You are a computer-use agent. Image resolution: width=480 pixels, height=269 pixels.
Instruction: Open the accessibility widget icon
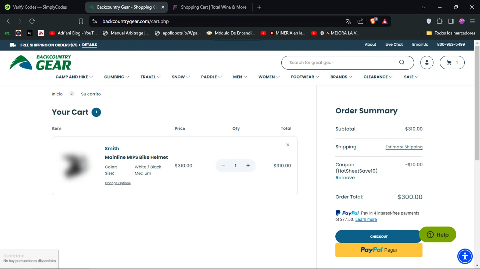pyautogui.click(x=465, y=256)
